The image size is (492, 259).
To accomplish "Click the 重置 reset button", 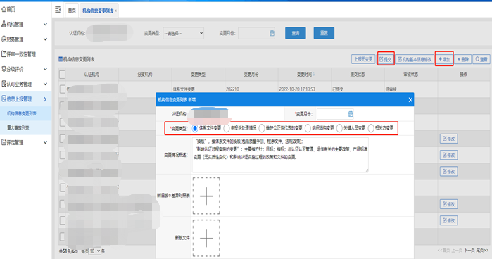I will 324,33.
